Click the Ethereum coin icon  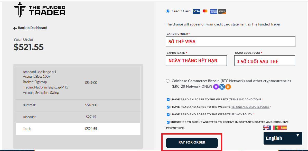tap(216, 87)
